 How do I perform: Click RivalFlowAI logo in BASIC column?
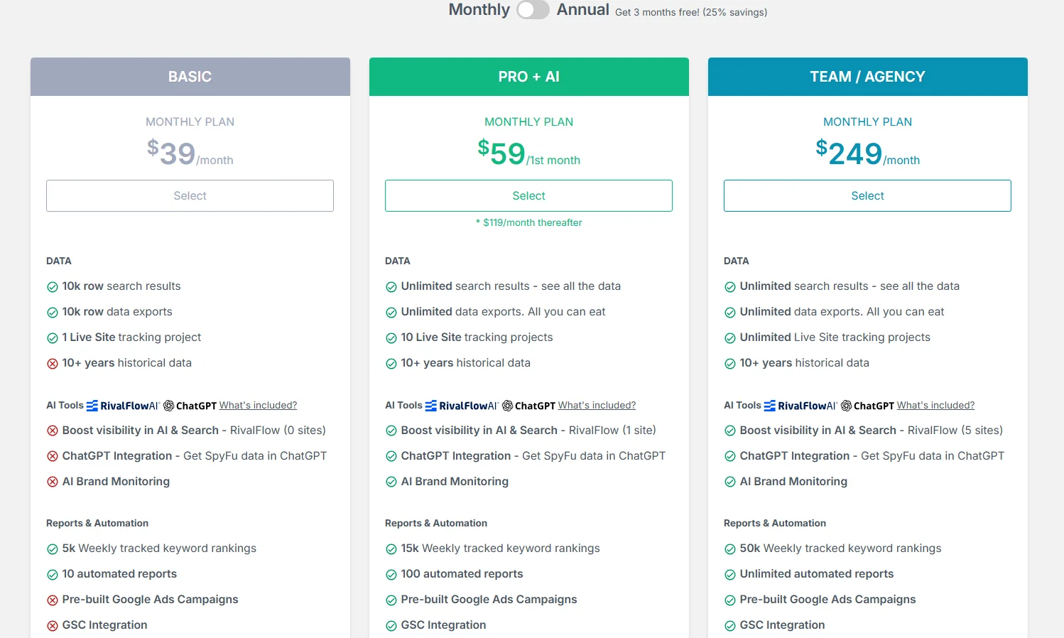123,406
